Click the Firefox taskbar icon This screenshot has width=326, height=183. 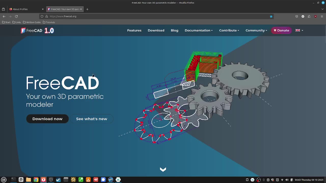pos(43,180)
